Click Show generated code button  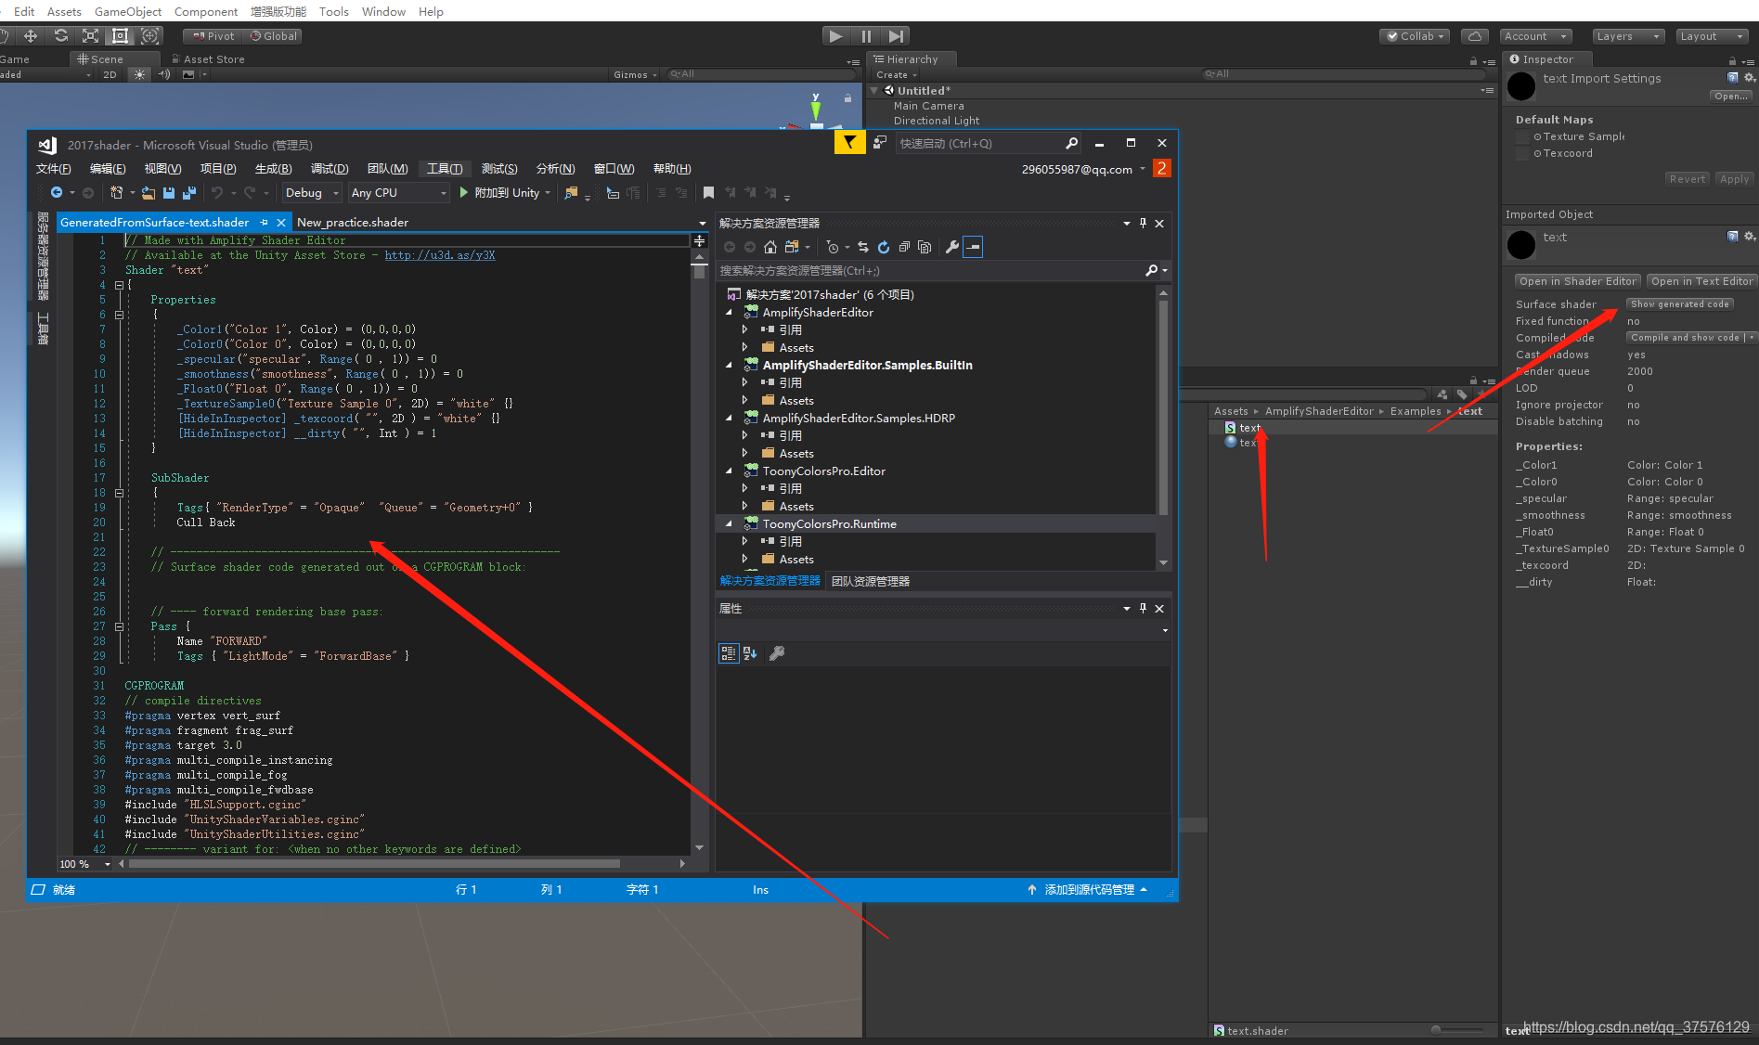(1679, 304)
